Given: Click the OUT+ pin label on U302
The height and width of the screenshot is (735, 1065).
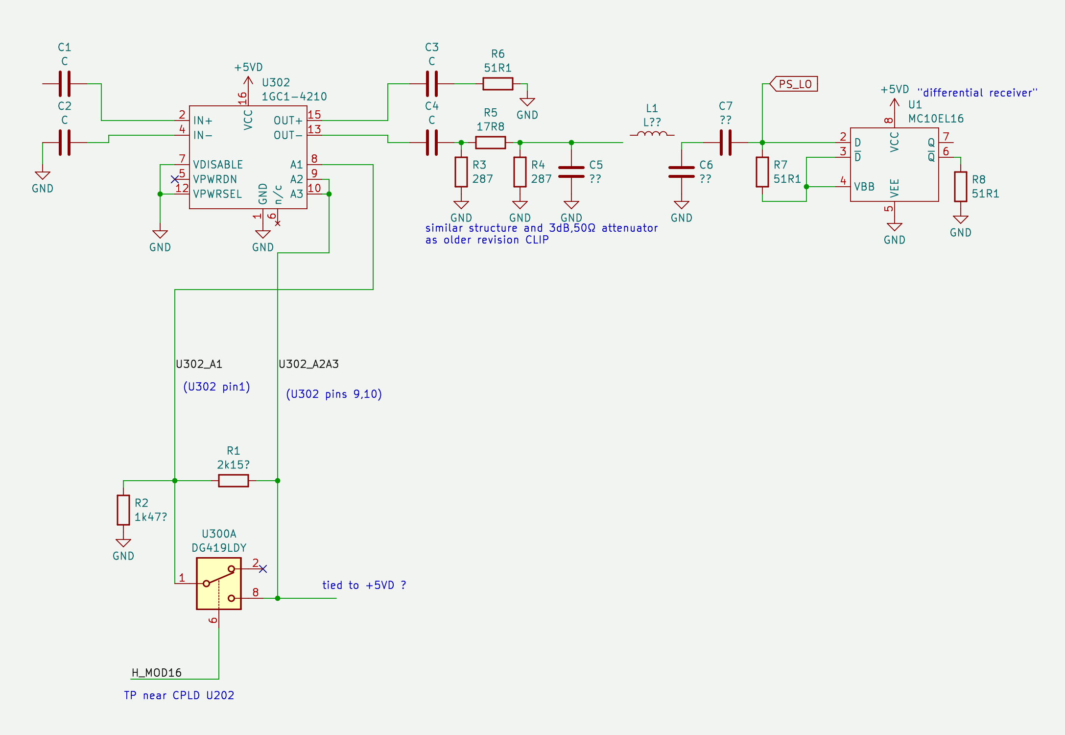Looking at the screenshot, I should click(288, 121).
